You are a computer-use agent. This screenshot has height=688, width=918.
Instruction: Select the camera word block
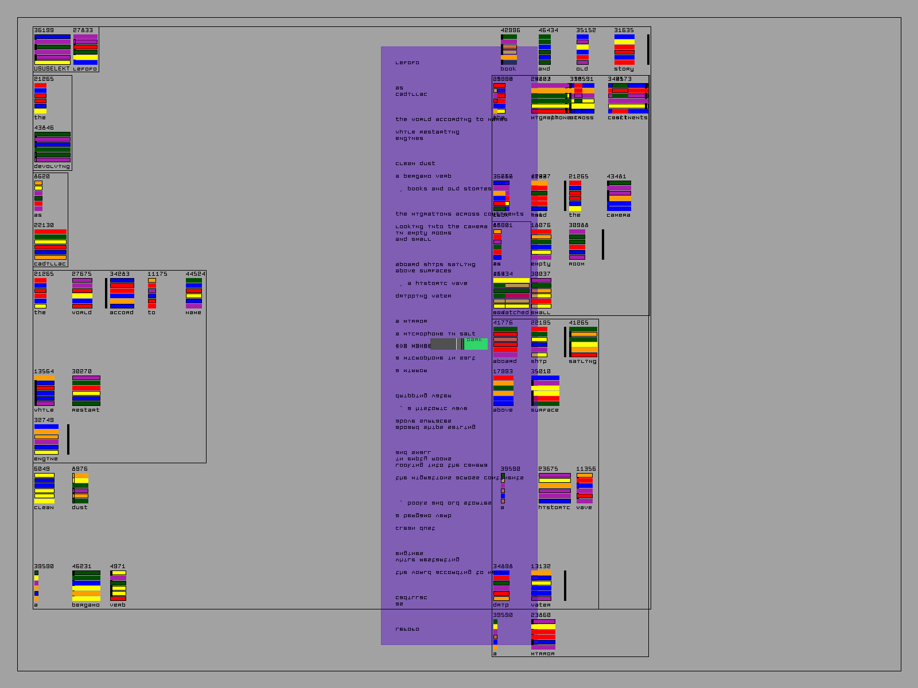(619, 196)
